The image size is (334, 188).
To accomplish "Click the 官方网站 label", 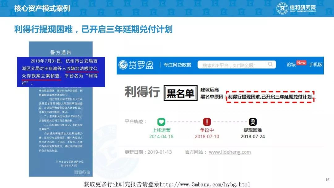I will (196, 152).
